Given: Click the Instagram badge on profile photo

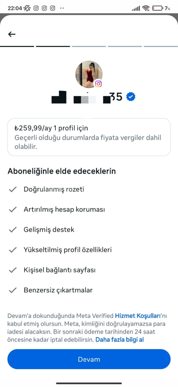Looking at the screenshot, I should (x=98, y=83).
